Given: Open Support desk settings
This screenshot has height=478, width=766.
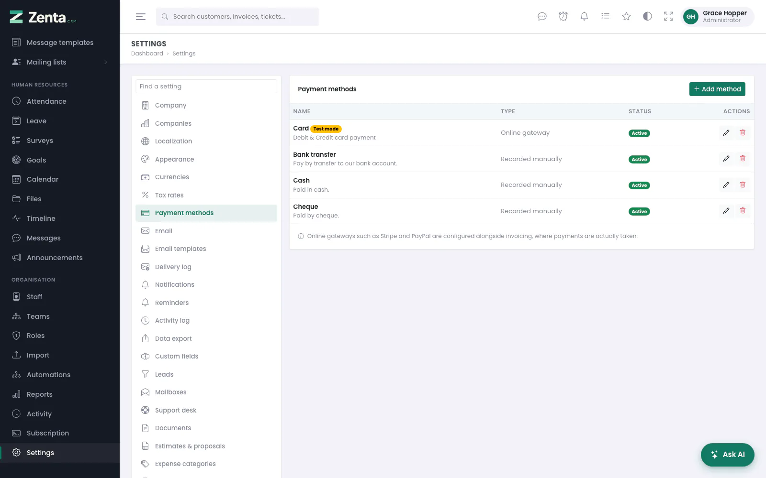Looking at the screenshot, I should [206, 410].
